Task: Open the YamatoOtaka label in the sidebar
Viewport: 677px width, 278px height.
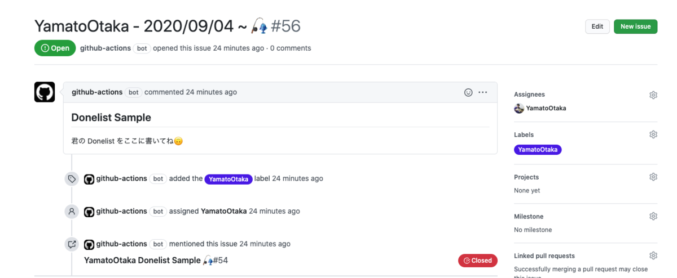Action: click(x=538, y=150)
